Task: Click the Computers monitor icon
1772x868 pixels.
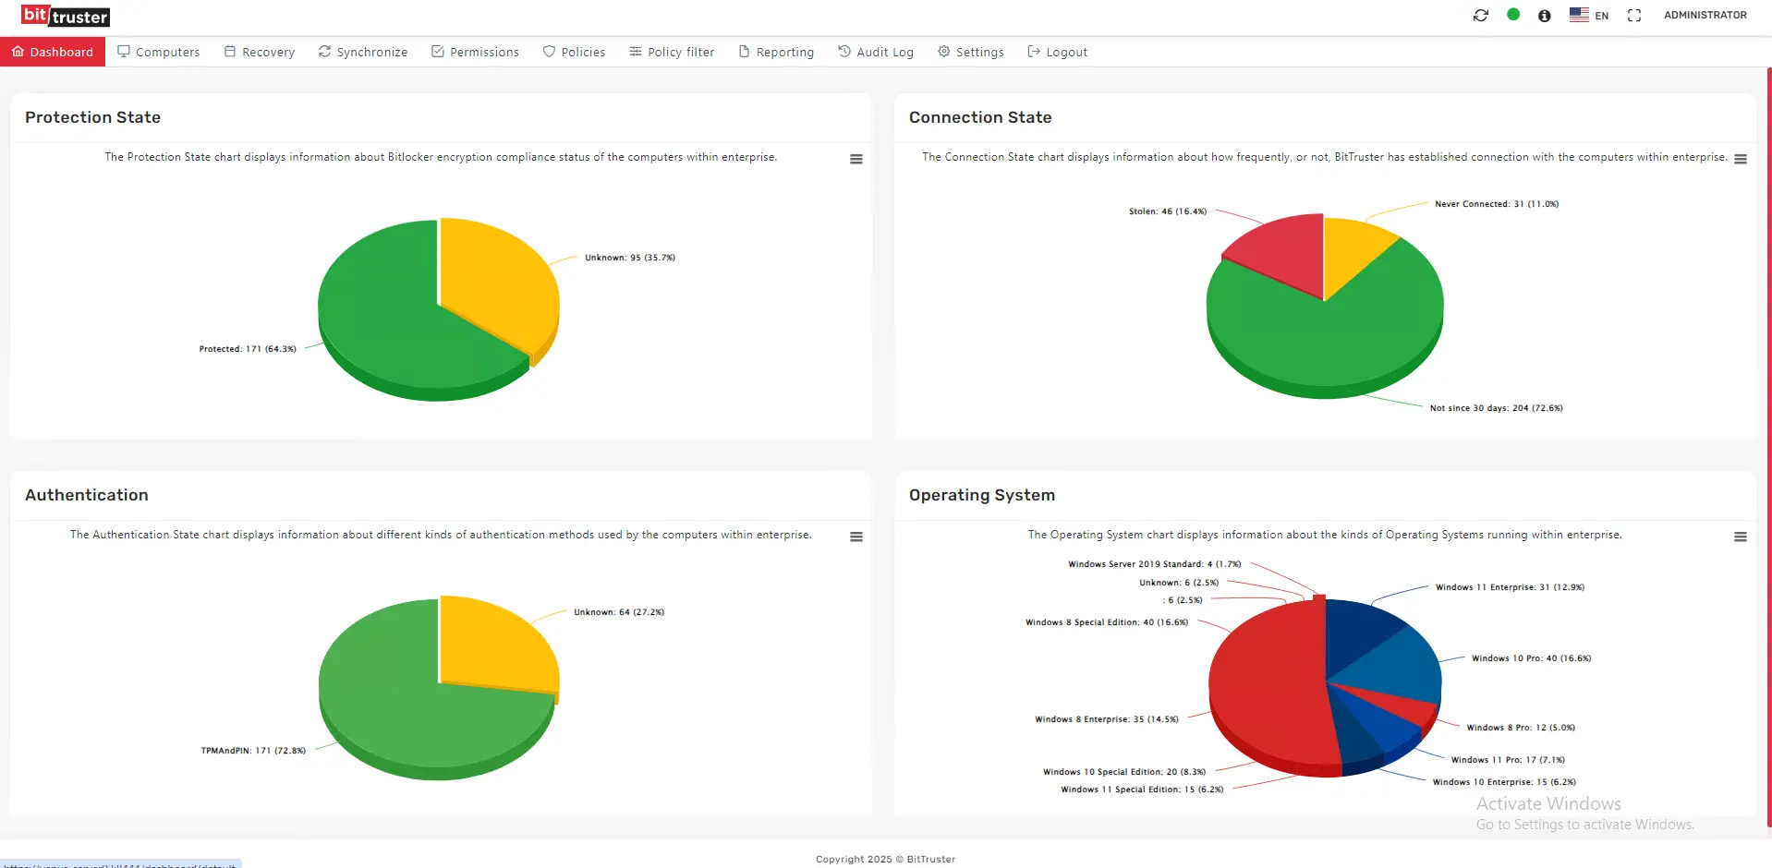Action: pyautogui.click(x=124, y=52)
